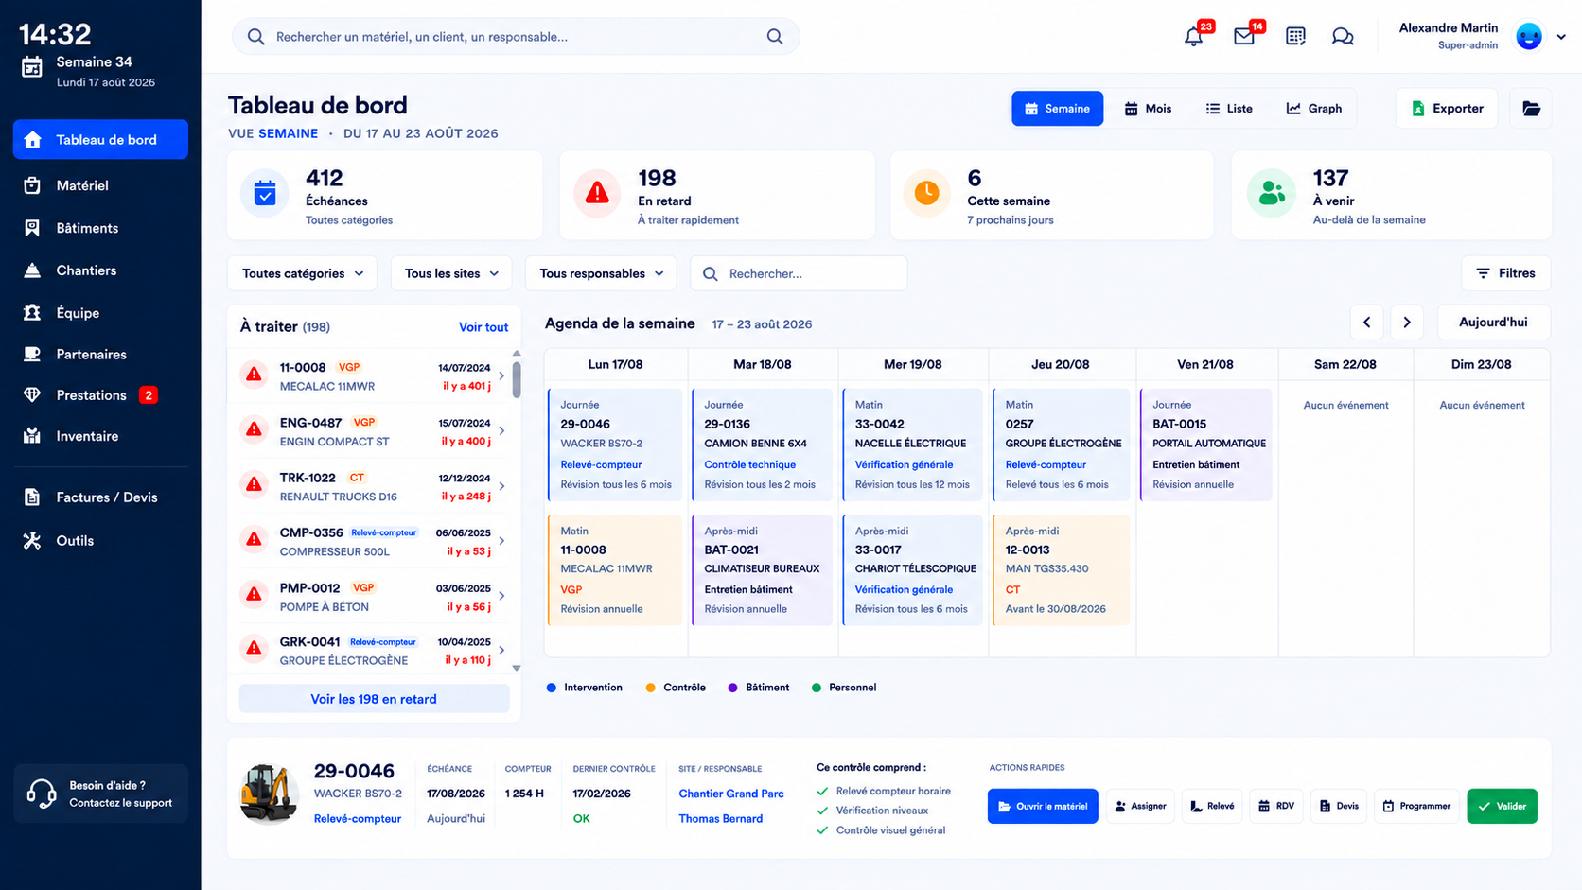Open the Tous les sites dropdown
Image resolution: width=1582 pixels, height=890 pixels.
pyautogui.click(x=451, y=273)
